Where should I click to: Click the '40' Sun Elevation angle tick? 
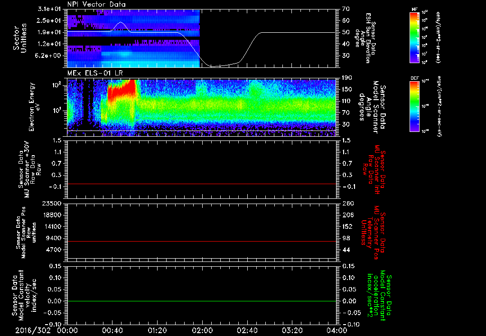[x=346, y=44]
